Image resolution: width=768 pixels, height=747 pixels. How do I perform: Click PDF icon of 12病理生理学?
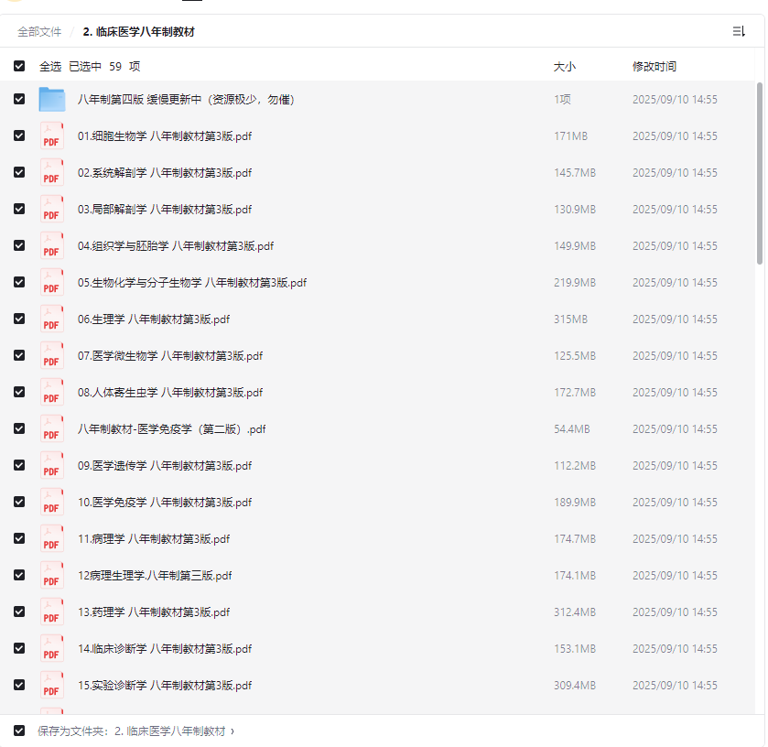click(52, 575)
